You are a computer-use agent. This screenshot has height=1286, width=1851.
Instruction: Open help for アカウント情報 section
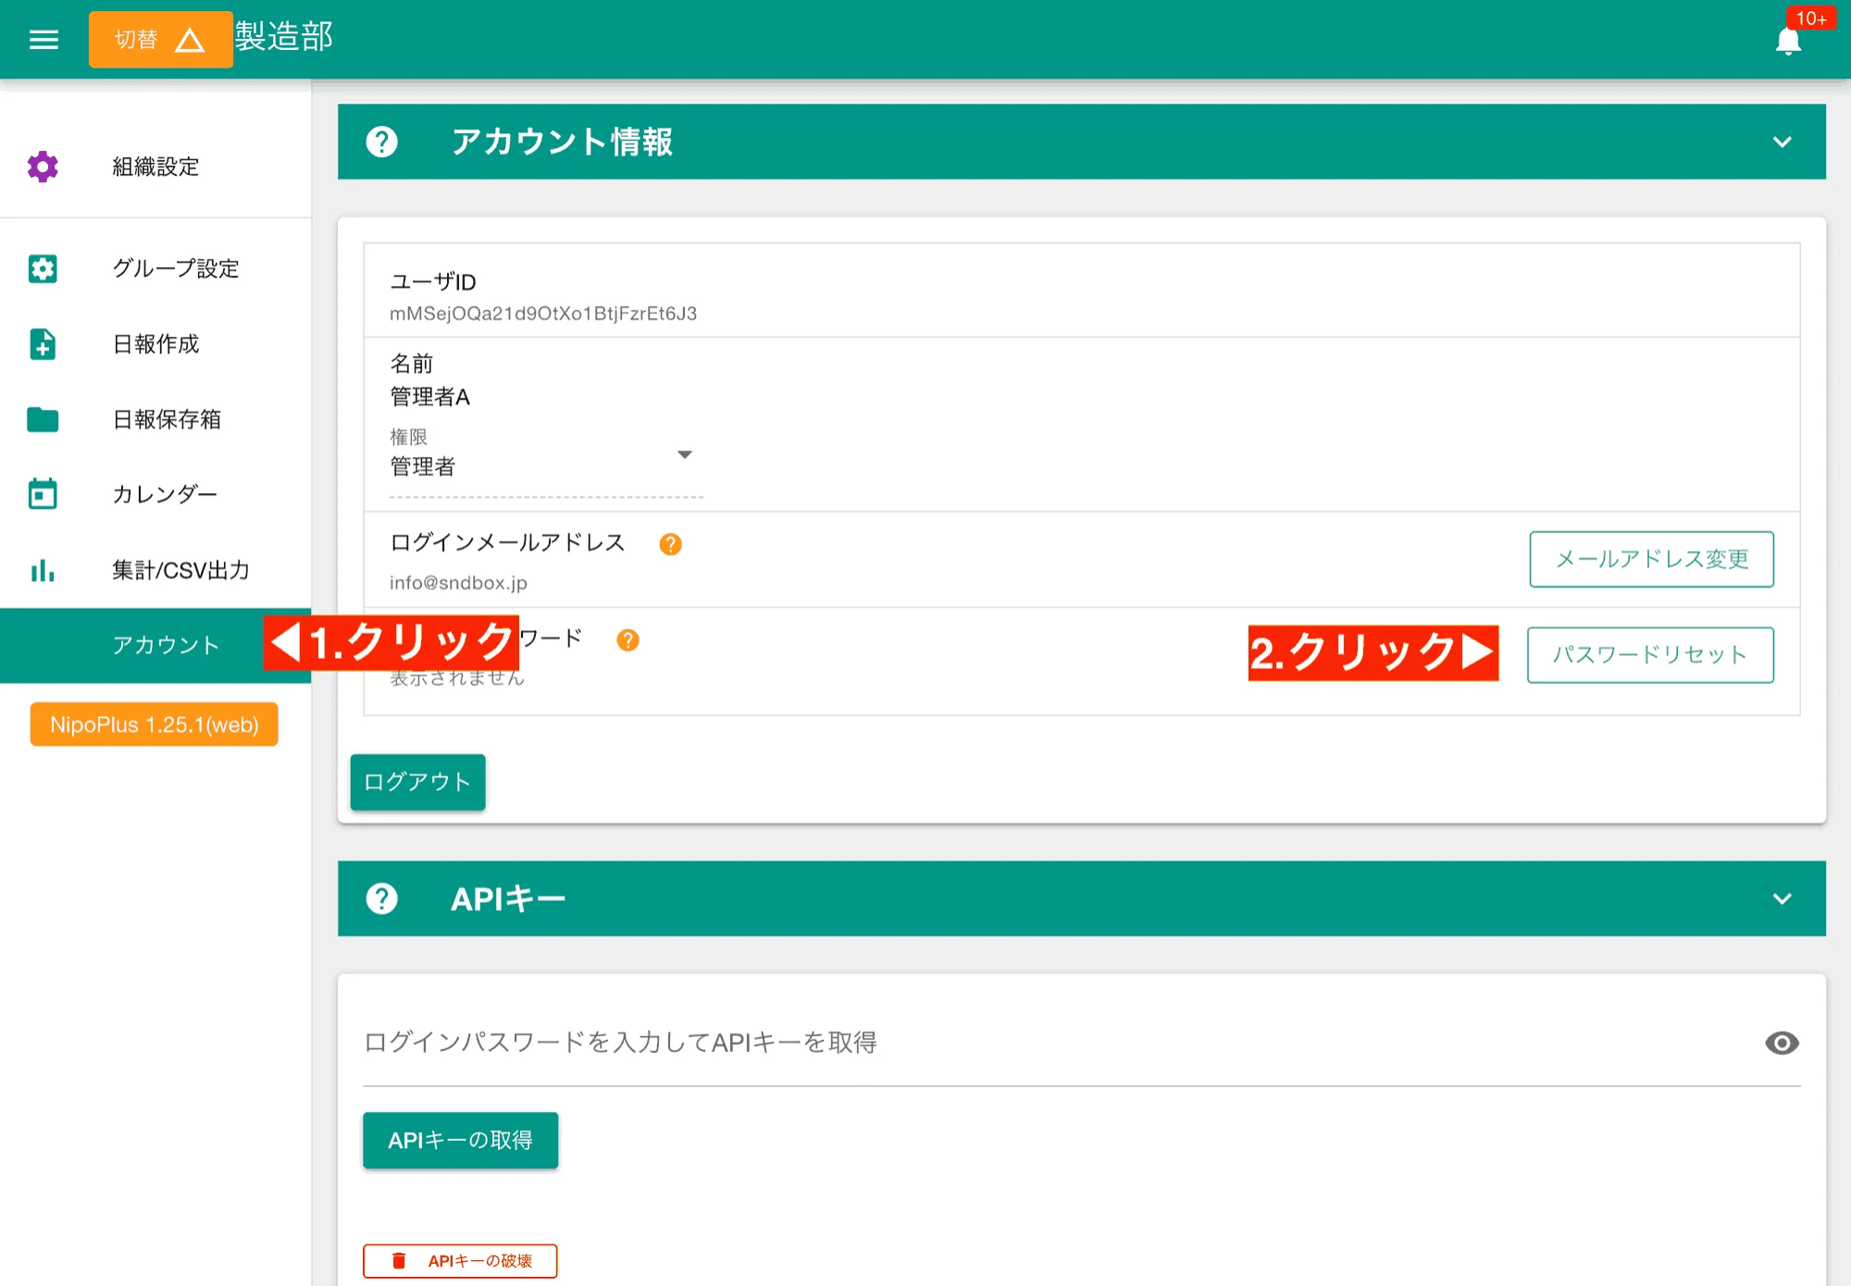point(382,142)
